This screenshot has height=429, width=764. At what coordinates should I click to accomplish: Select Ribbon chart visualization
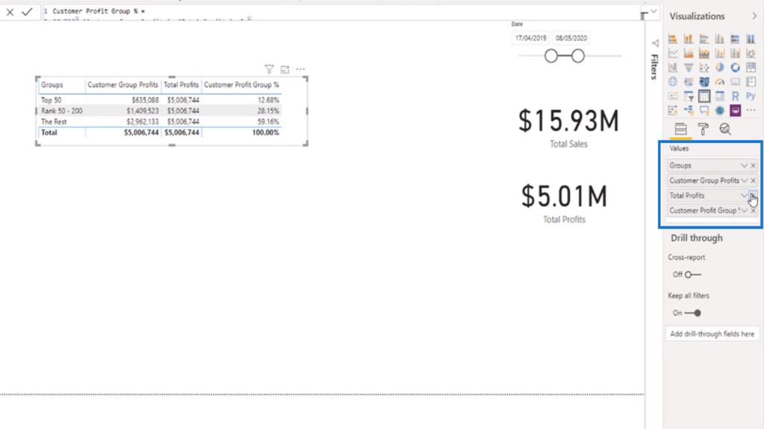[x=751, y=53]
